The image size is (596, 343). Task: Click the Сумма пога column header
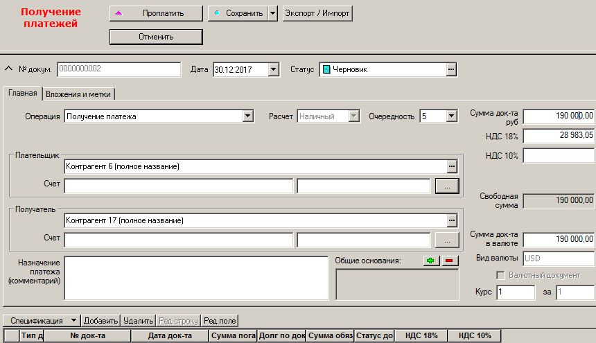coord(233,336)
